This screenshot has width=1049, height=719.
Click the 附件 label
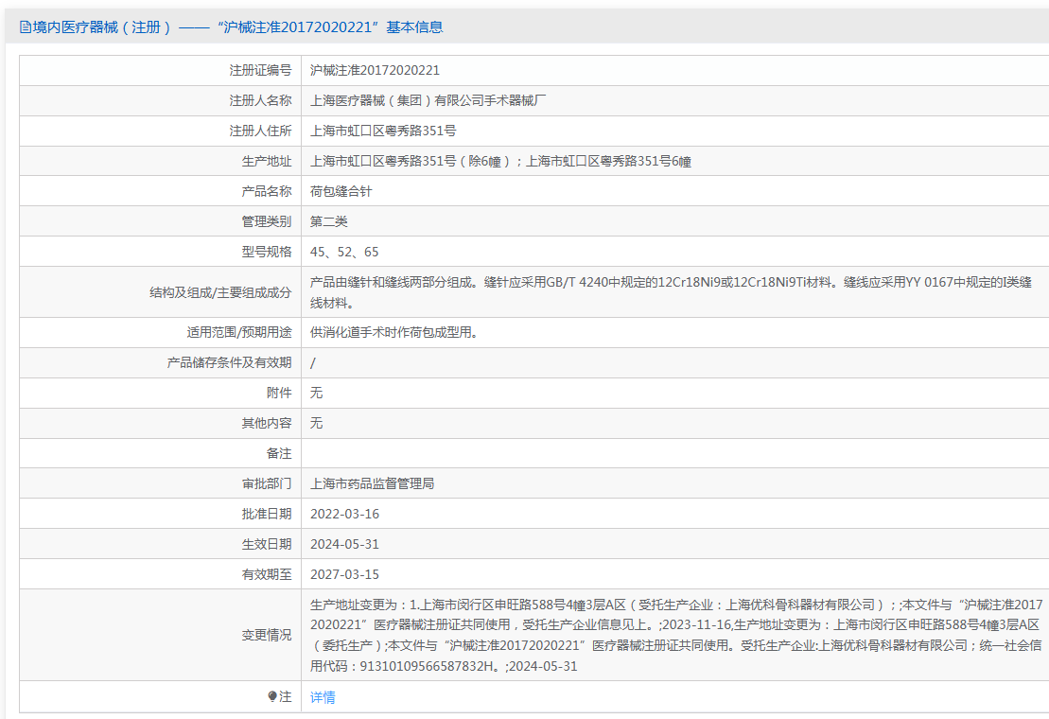[280, 393]
